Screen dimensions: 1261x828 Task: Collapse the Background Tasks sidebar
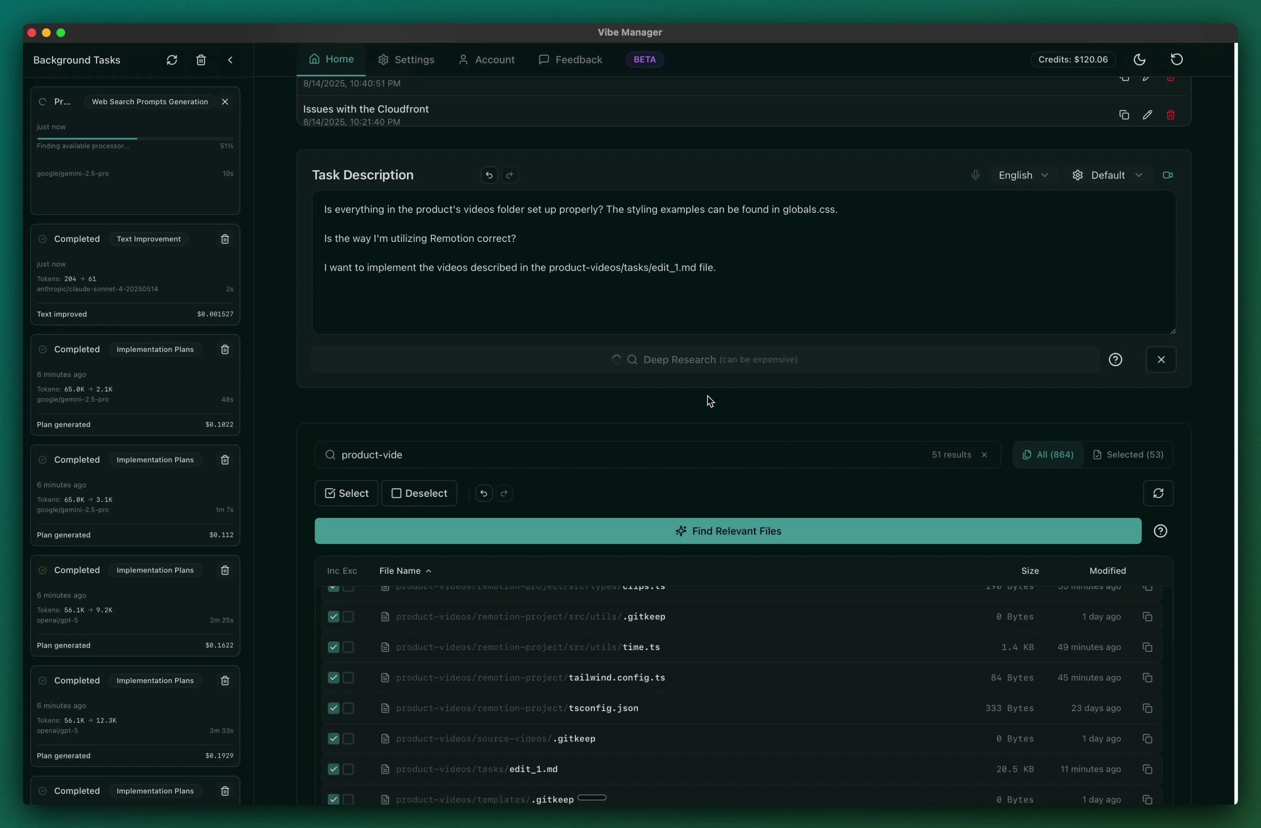tap(230, 60)
